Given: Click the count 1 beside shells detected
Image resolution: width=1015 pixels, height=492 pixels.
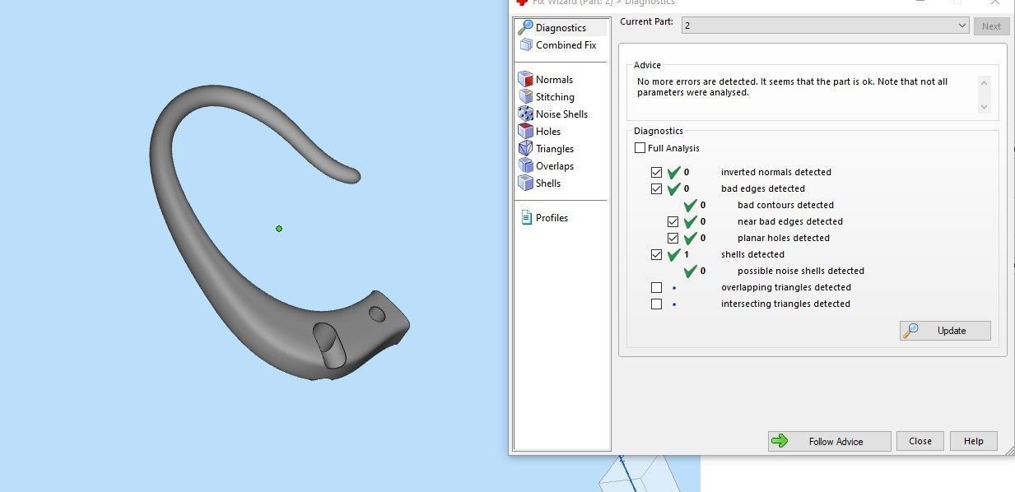Looking at the screenshot, I should click(687, 254).
